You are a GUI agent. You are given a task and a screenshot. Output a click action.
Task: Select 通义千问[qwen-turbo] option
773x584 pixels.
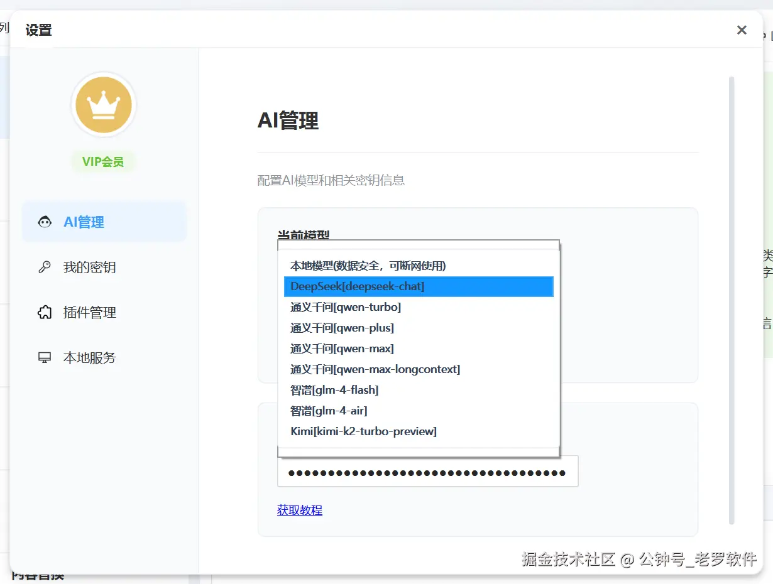tap(419, 307)
